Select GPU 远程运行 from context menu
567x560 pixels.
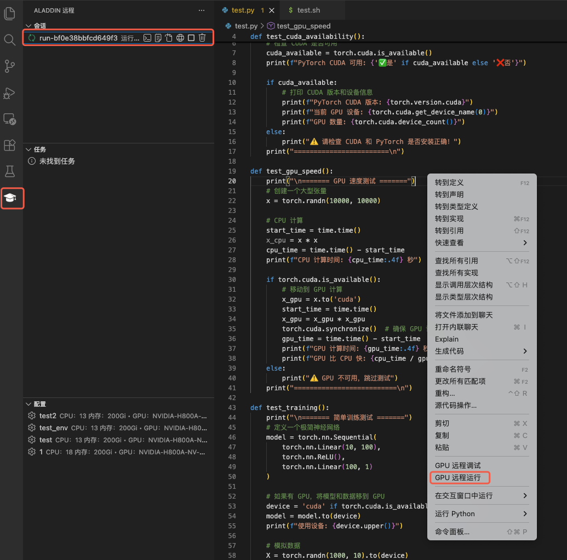(x=458, y=477)
